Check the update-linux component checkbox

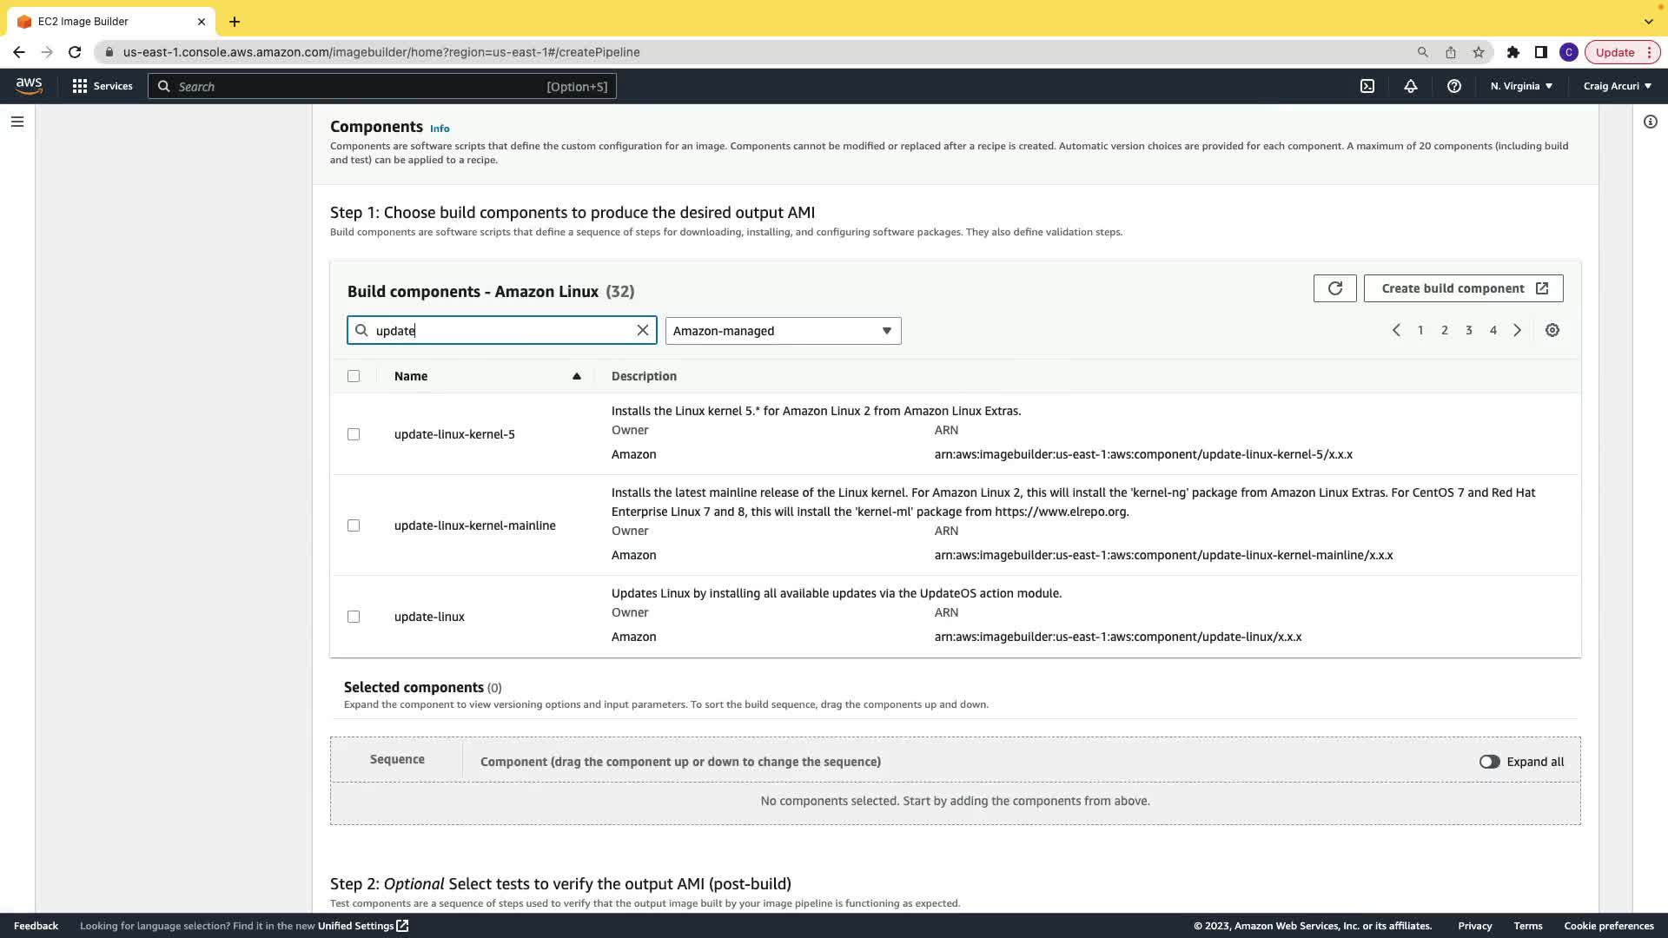pos(354,617)
